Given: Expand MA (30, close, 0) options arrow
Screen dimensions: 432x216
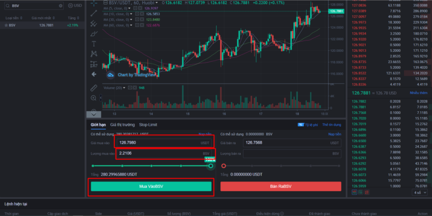Looking at the screenshot, I should (x=131, y=19).
